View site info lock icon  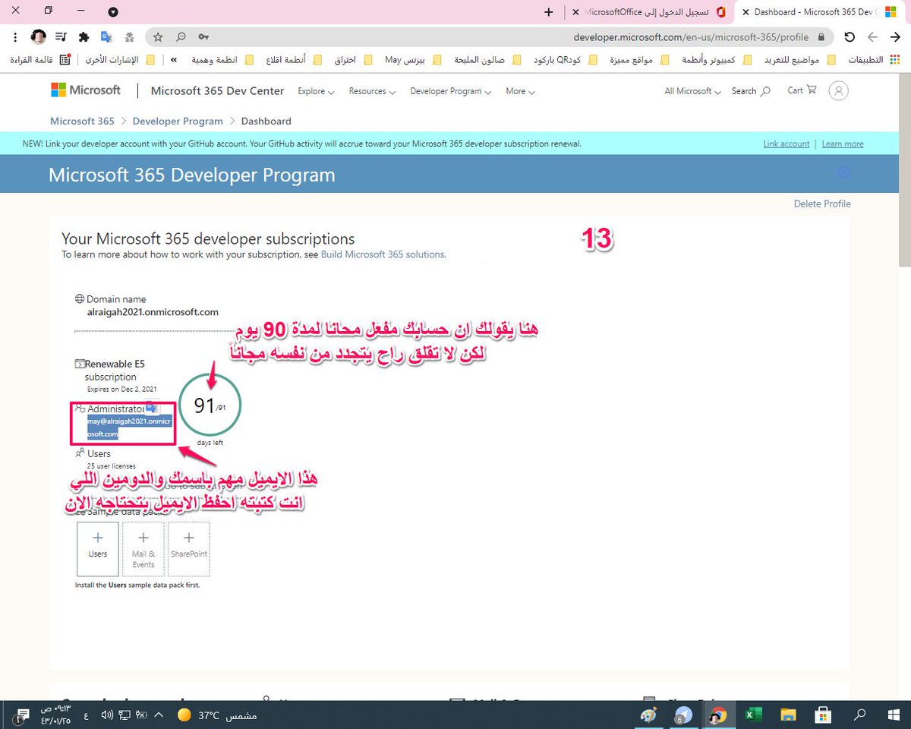pyautogui.click(x=821, y=36)
